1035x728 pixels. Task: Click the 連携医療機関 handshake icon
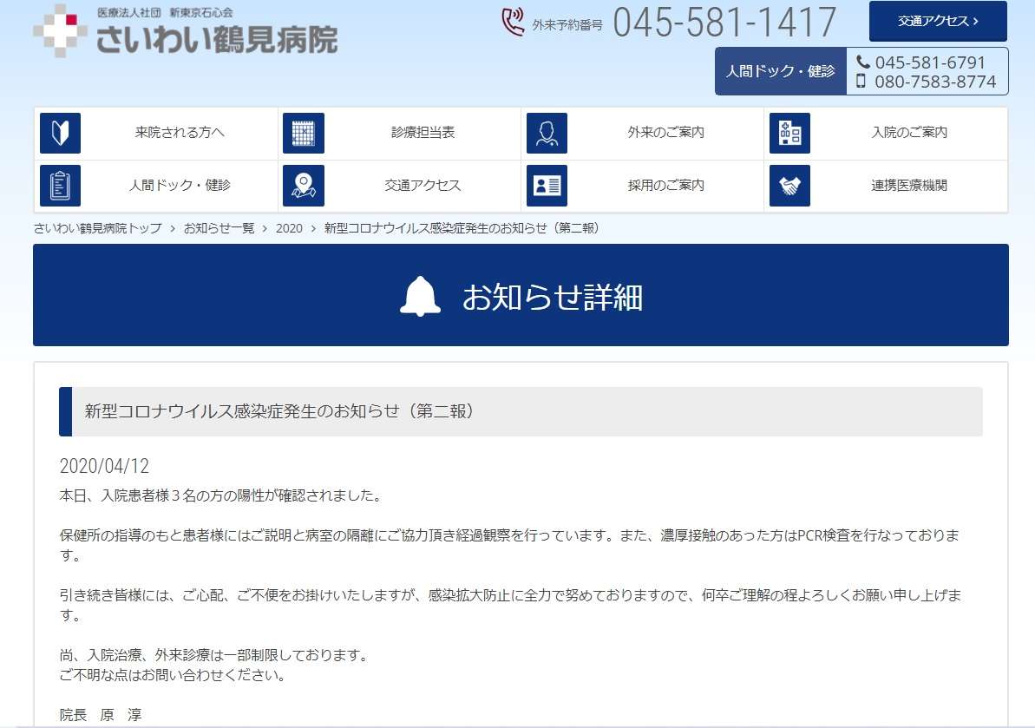click(x=791, y=186)
